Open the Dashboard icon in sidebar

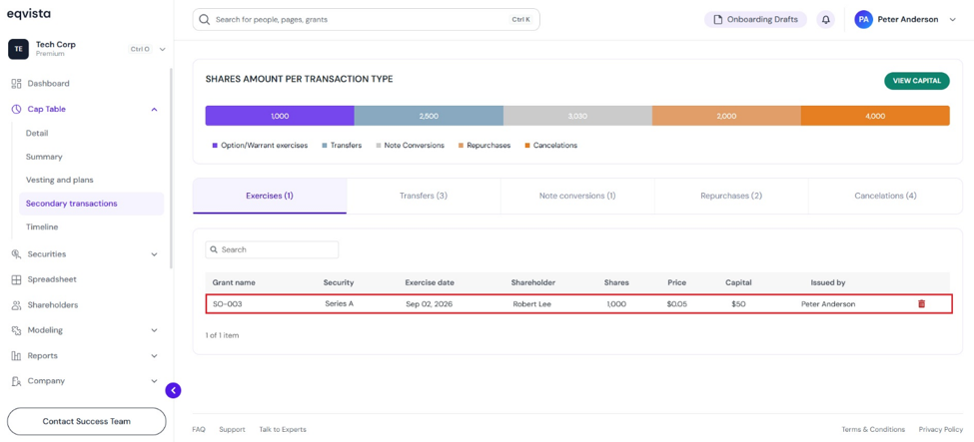[x=17, y=83]
